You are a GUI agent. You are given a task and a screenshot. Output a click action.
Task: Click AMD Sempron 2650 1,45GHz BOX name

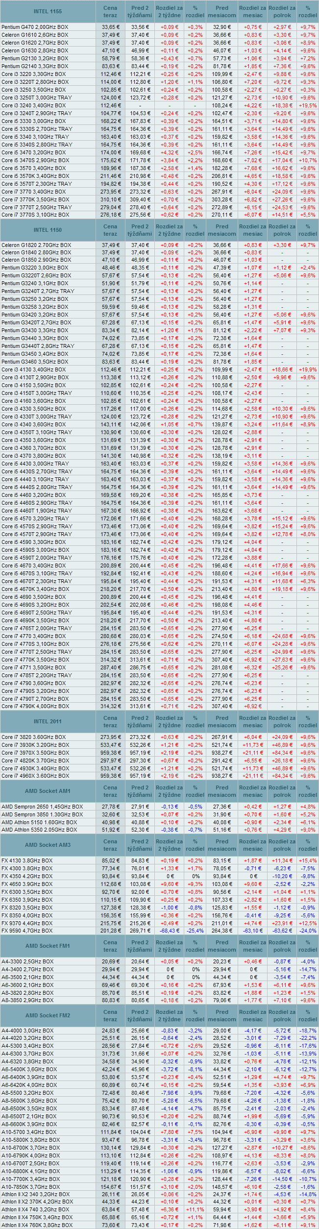pos(42,807)
